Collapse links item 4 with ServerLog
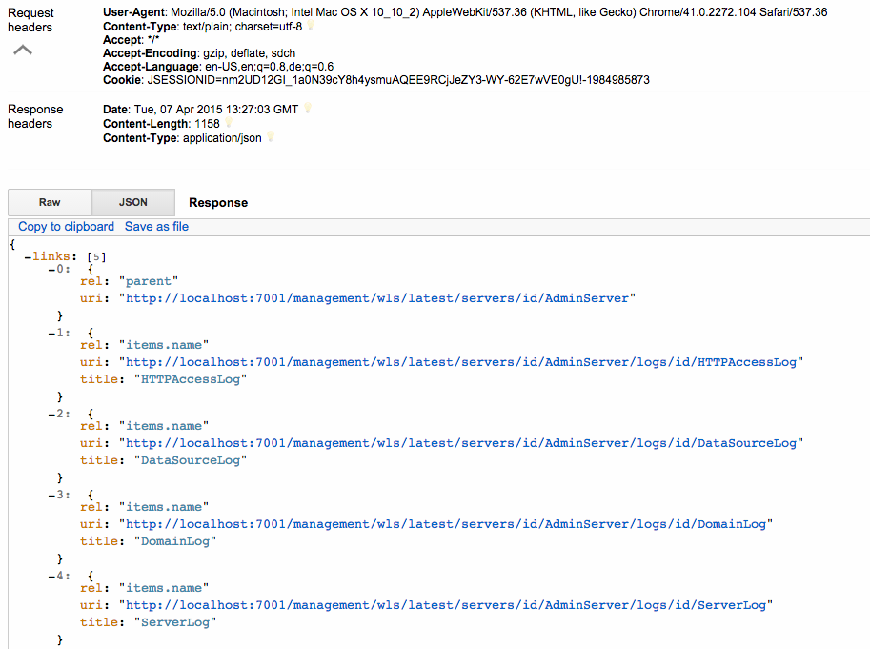The height and width of the screenshot is (649, 870). [51, 575]
